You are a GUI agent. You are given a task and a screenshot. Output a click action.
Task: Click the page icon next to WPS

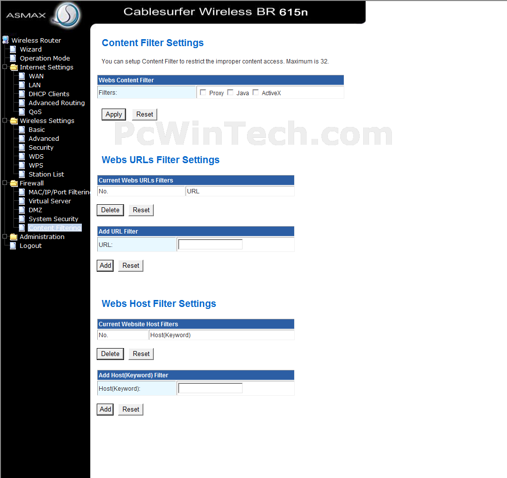22,165
